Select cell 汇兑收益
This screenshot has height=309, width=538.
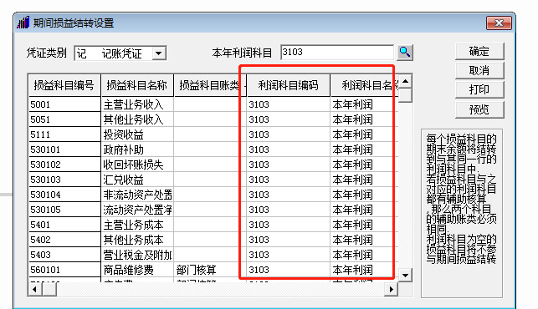[137, 180]
